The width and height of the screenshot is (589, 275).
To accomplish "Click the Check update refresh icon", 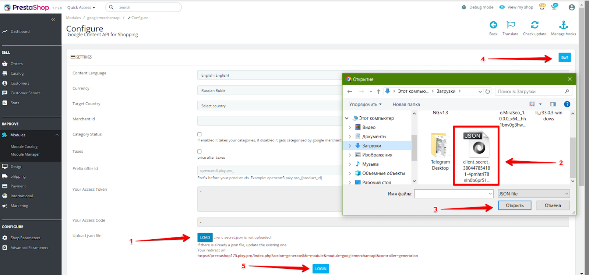I will click(535, 25).
